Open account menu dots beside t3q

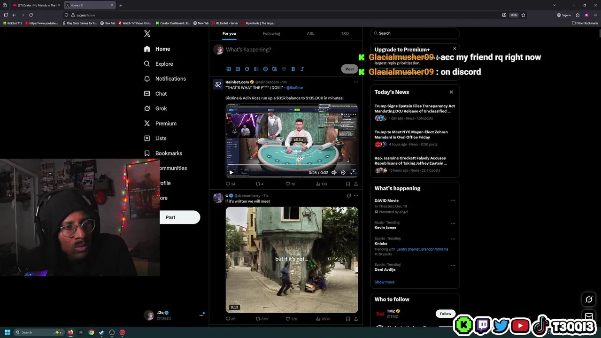(201, 315)
